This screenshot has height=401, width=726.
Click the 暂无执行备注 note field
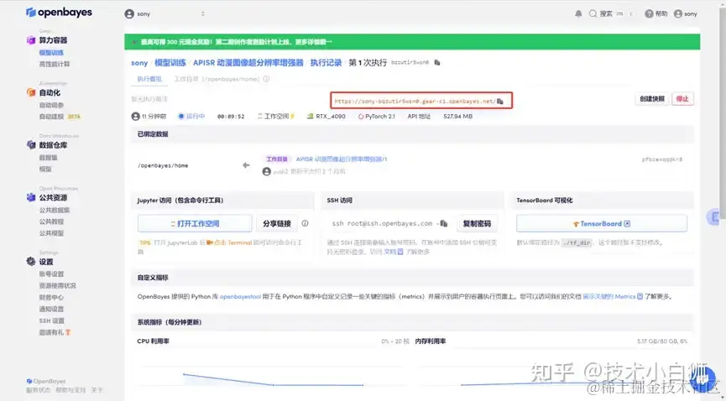[149, 99]
